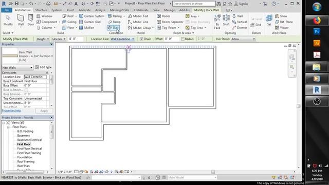Click the By Face opening tool
Image resolution: width=329 pixels, height=185 pixels.
(x=217, y=22)
